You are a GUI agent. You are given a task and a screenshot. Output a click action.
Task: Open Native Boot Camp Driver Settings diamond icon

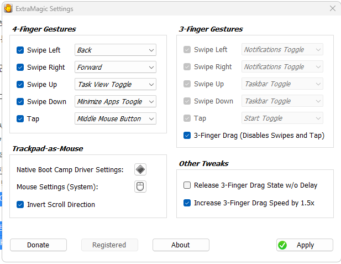[140, 169]
